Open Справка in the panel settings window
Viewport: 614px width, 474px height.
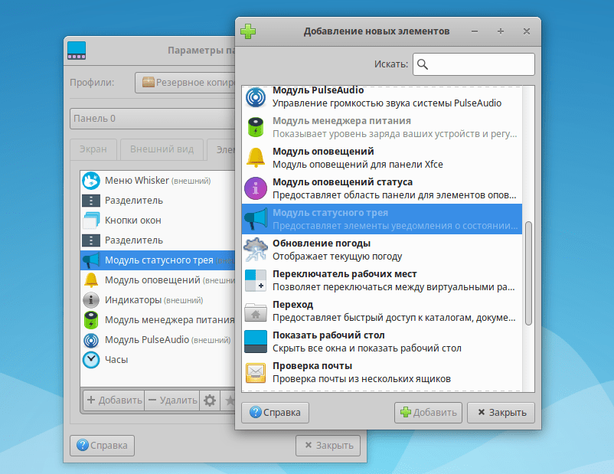102,446
